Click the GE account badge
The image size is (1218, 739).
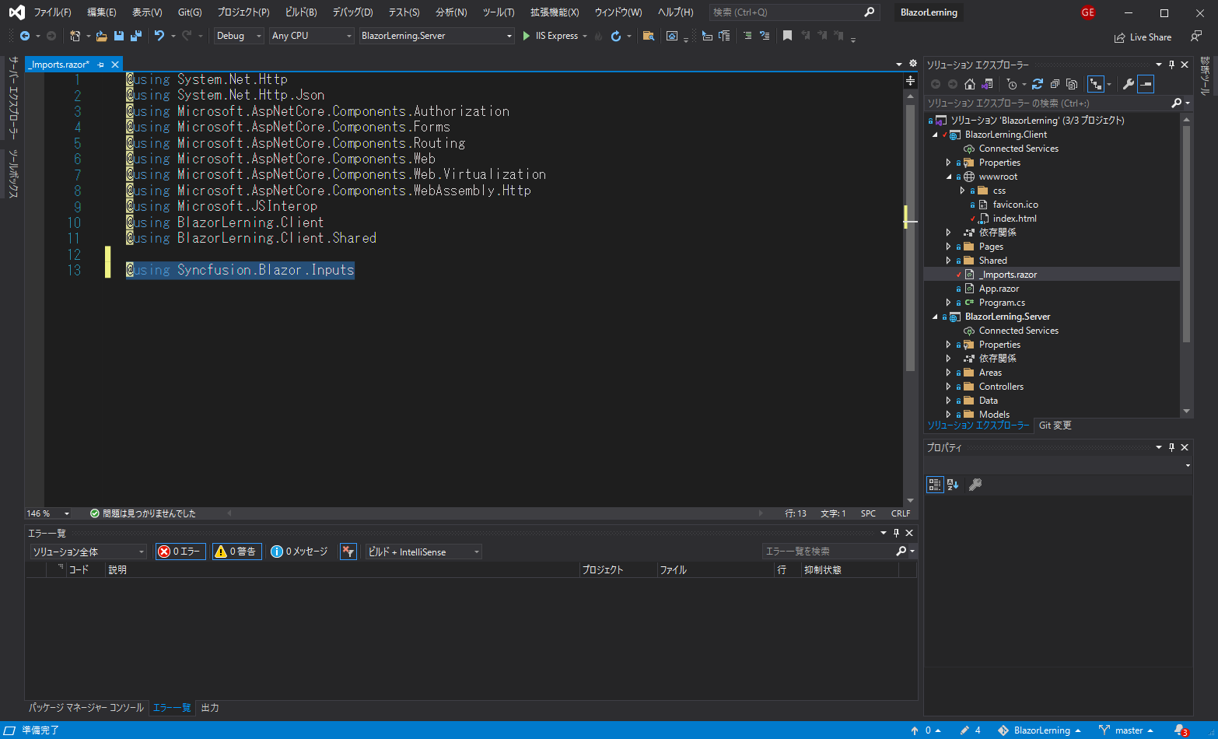point(1087,12)
